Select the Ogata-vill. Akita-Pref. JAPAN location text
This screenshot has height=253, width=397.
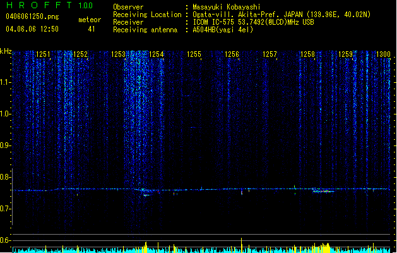[281, 15]
